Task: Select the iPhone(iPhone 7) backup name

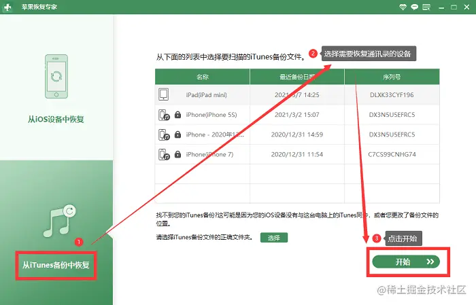Action: [x=209, y=154]
